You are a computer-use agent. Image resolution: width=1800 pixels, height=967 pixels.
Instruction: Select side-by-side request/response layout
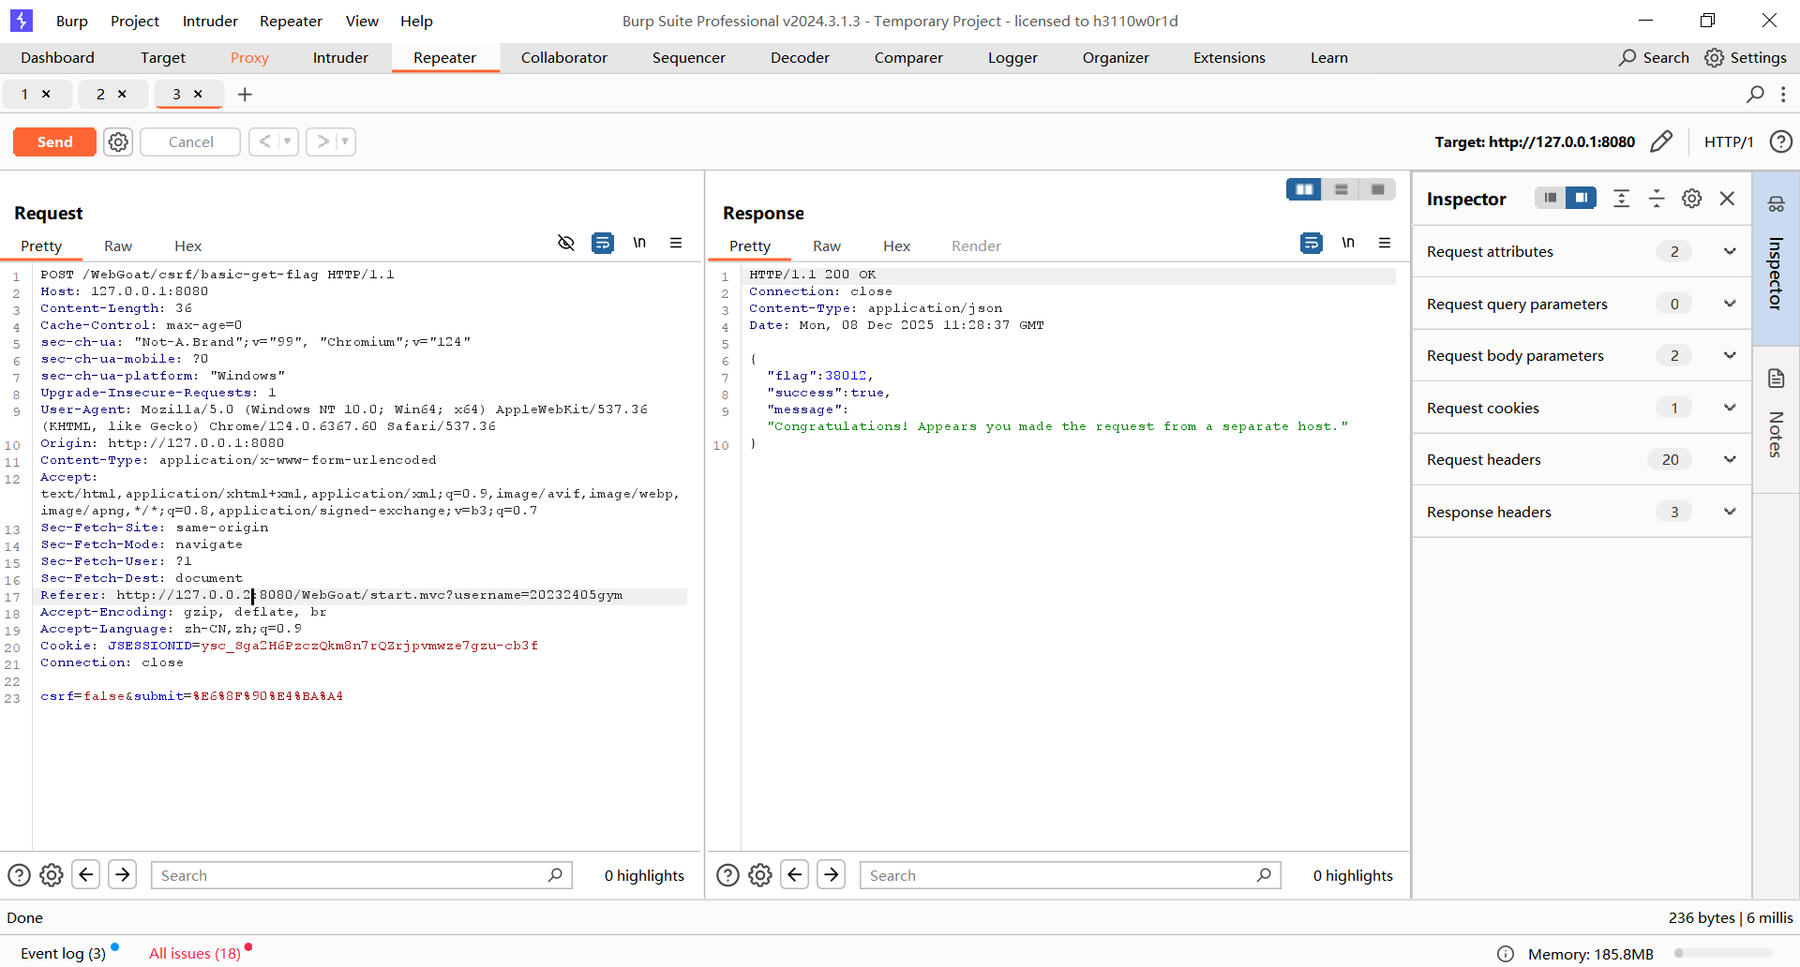tap(1304, 189)
